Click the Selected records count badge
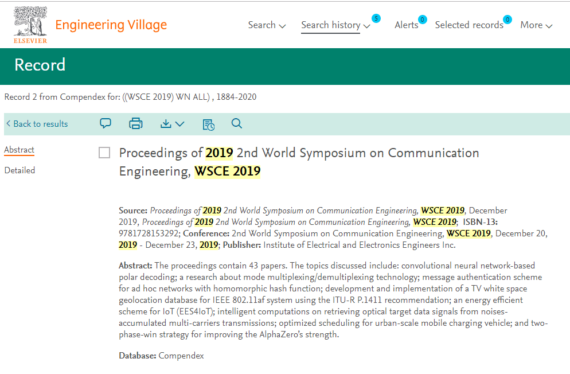Viewport: 570px width, 374px height. point(507,20)
